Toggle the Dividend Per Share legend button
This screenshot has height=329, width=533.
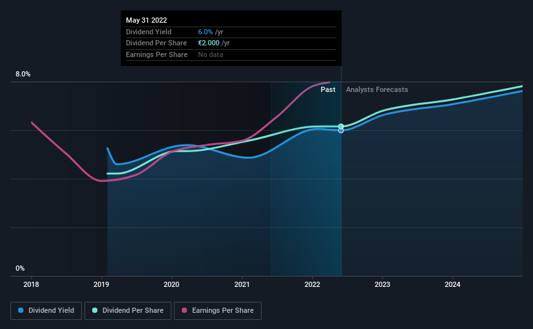pos(128,311)
